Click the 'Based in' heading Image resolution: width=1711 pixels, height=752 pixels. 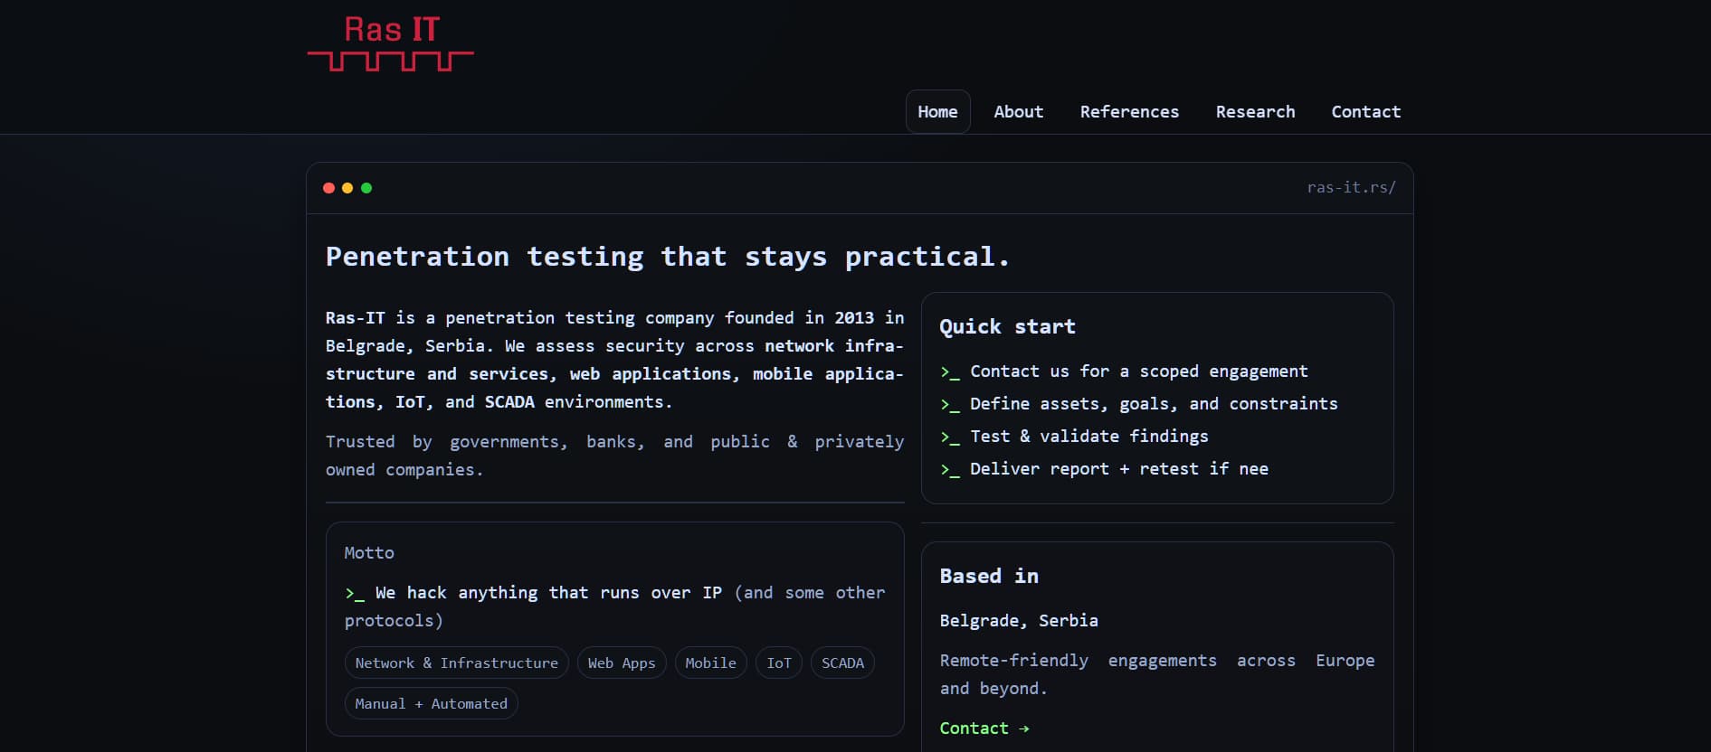[989, 576]
